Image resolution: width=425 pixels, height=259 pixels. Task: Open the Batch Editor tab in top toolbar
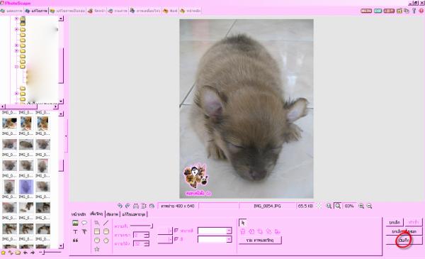click(x=68, y=11)
